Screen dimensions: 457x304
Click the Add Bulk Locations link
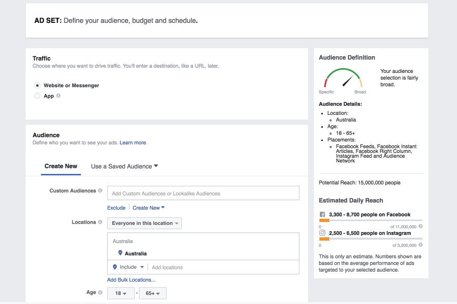pos(131,280)
